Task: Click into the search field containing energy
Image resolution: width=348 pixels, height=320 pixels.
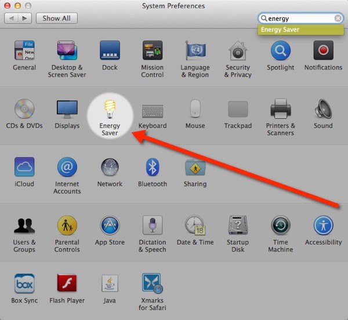Action: pos(300,18)
